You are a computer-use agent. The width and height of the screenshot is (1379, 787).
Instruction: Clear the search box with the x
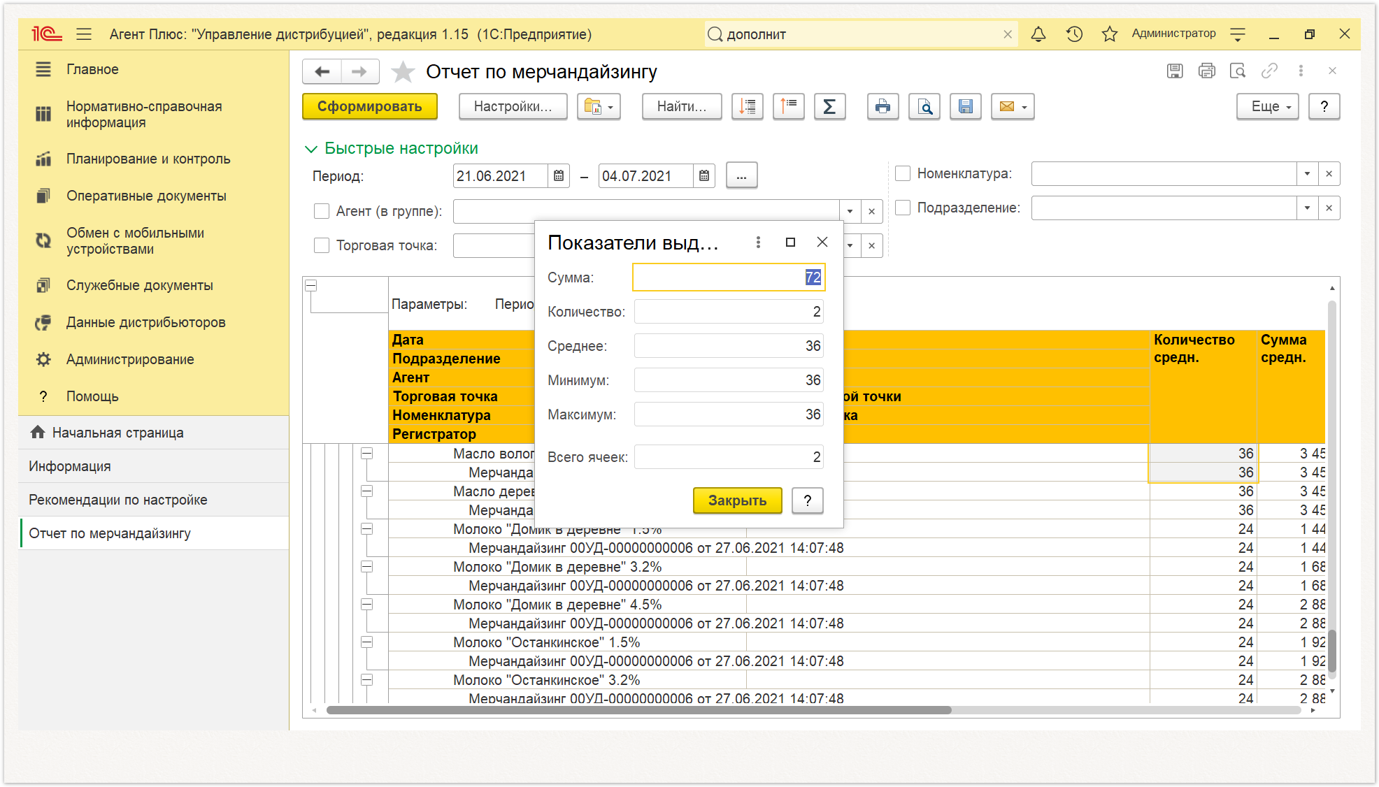(1008, 34)
